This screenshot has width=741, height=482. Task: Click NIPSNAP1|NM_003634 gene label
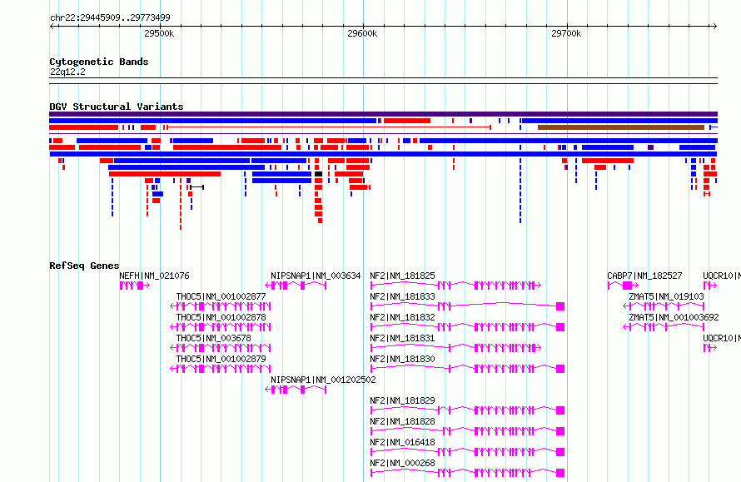tap(316, 276)
